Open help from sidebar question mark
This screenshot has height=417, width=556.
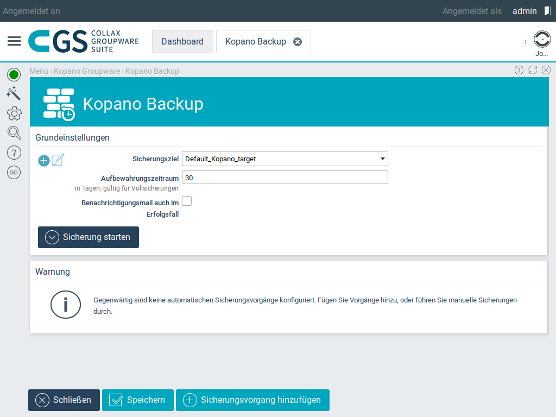pos(14,153)
